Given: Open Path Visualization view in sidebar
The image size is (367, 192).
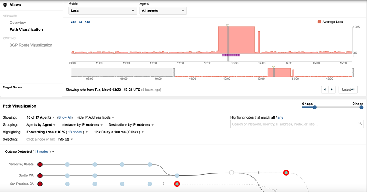Looking at the screenshot, I should point(26,30).
